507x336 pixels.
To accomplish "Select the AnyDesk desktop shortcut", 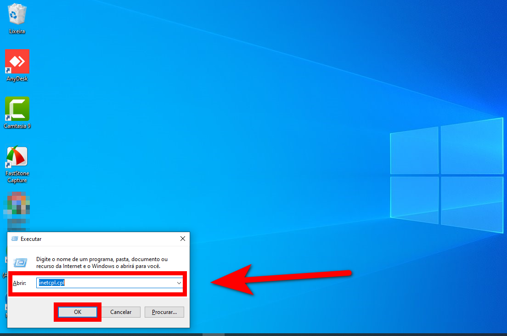I will [x=17, y=62].
